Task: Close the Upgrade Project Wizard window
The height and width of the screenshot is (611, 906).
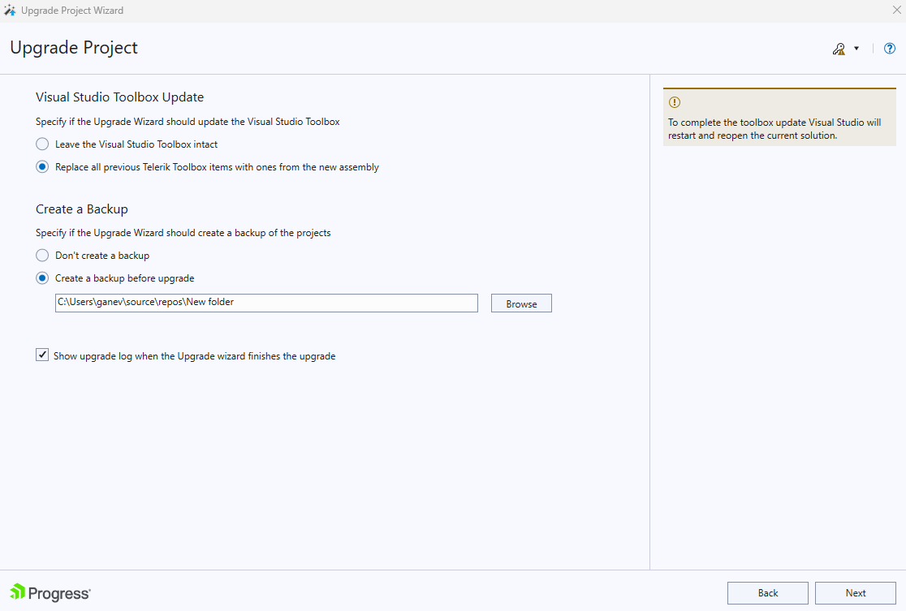Action: coord(896,10)
